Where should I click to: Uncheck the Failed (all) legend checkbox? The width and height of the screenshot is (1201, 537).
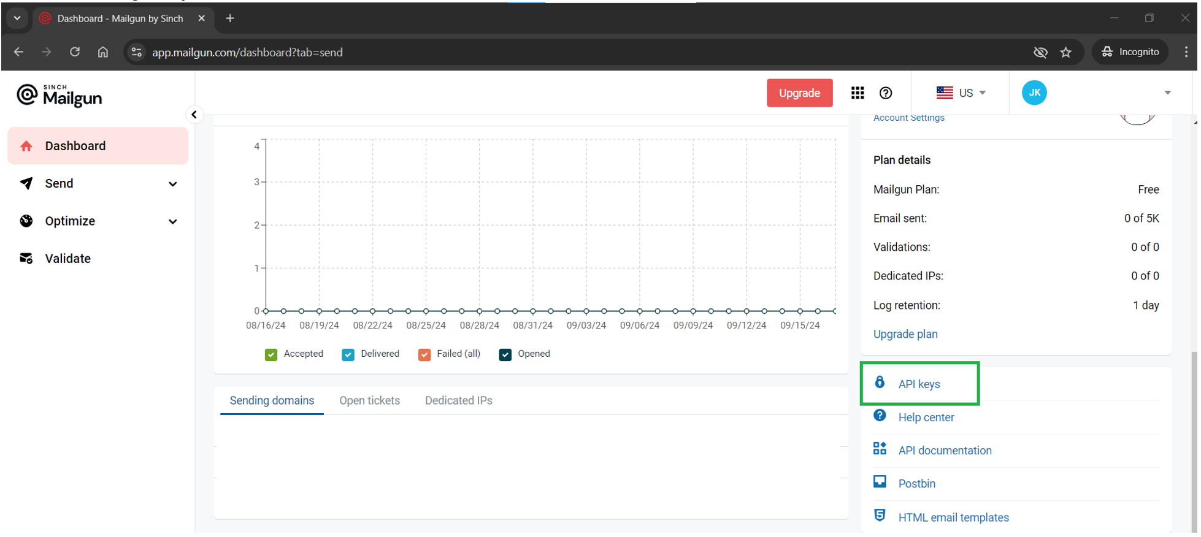(424, 354)
